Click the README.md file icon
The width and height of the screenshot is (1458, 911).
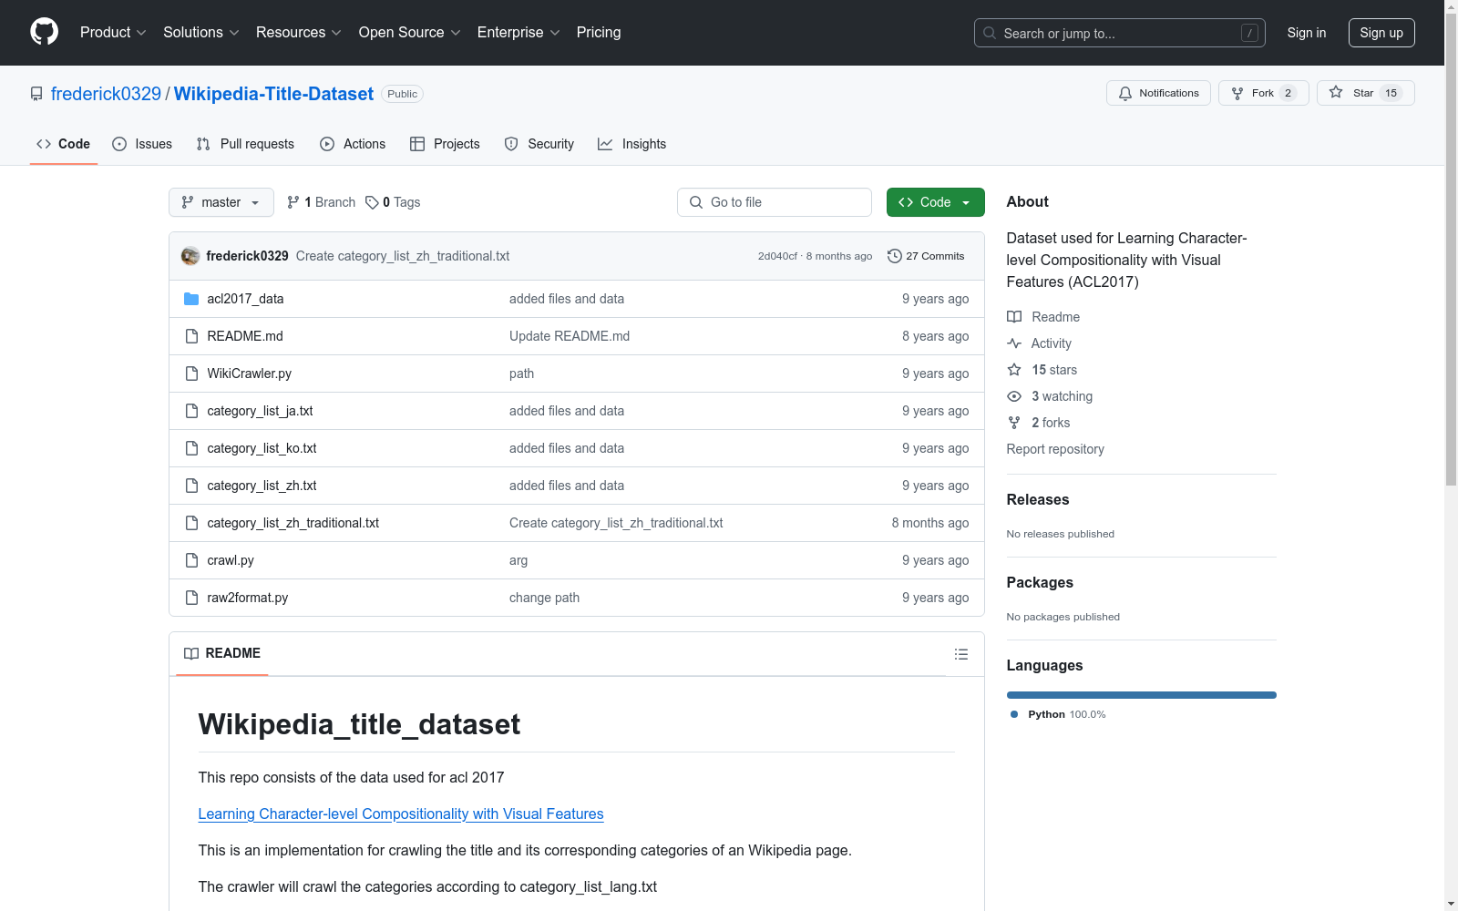click(x=191, y=336)
